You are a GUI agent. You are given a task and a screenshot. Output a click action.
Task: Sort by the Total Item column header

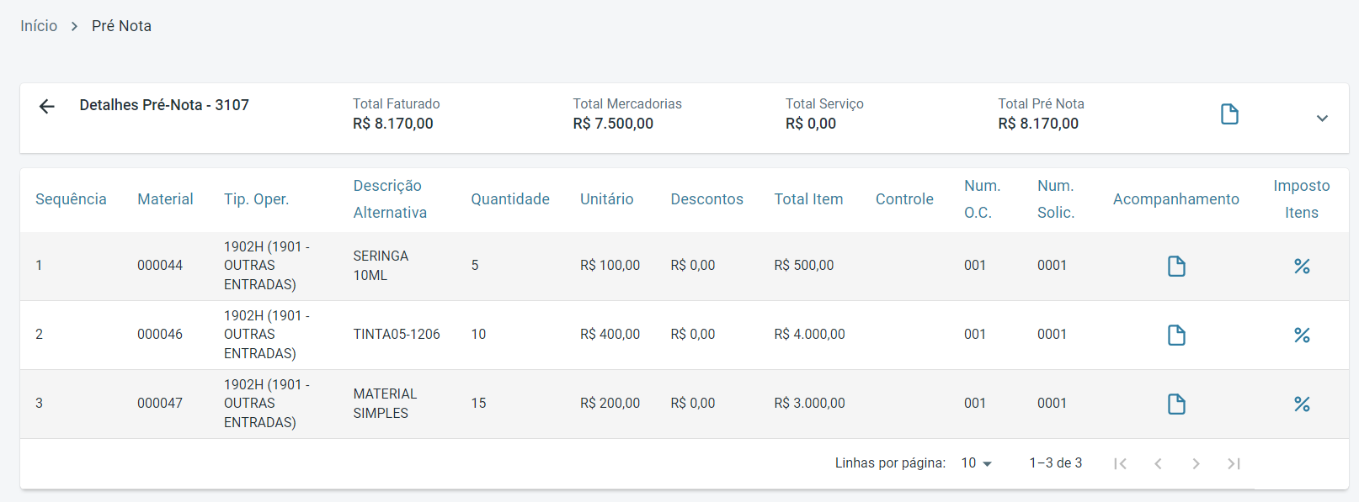(808, 199)
